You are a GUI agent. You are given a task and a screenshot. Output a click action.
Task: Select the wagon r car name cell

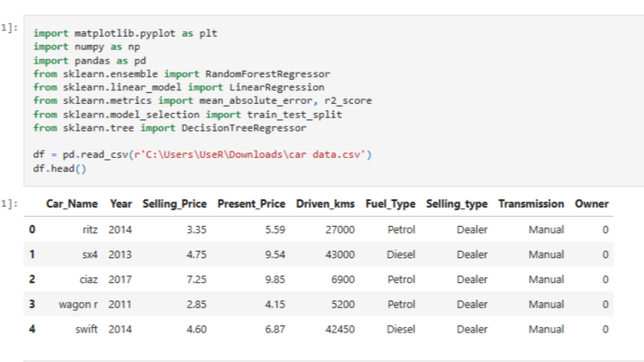click(x=78, y=304)
